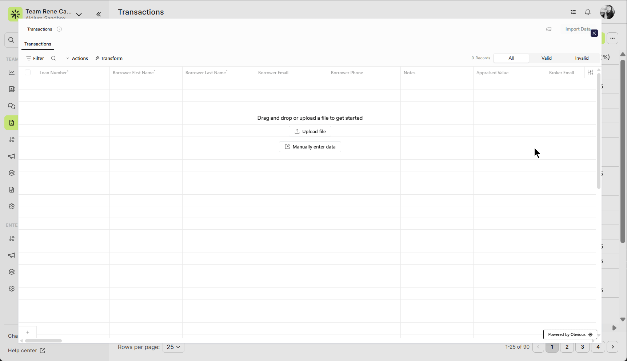The width and height of the screenshot is (627, 361).
Task: Click the user profile avatar
Action: coord(607,12)
